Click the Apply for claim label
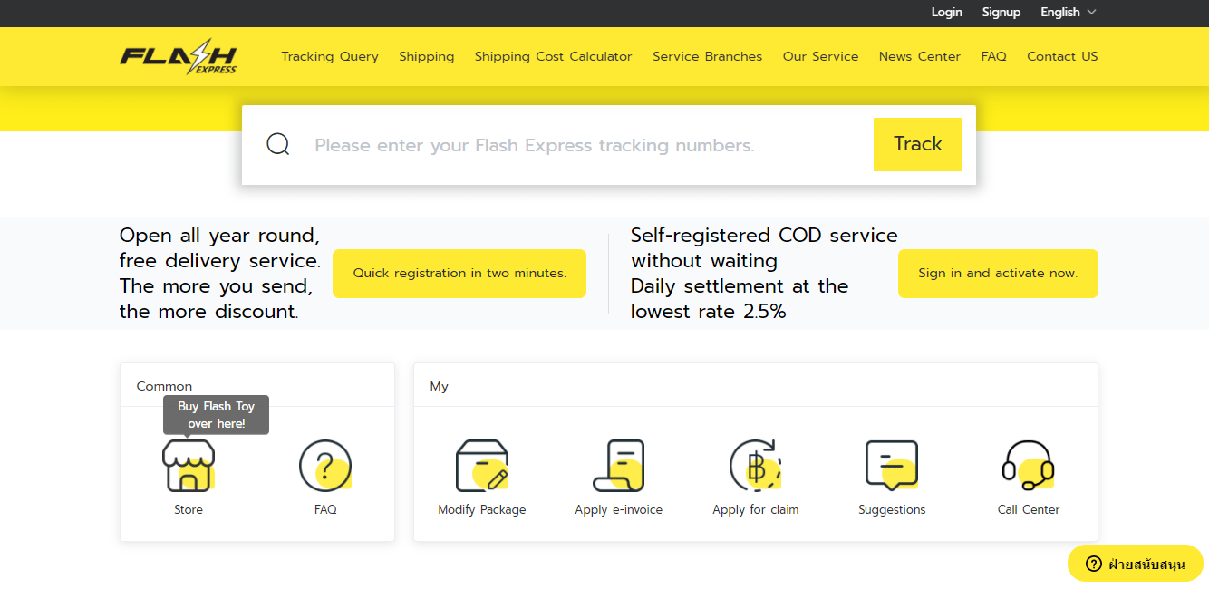Viewport: 1209px width, 589px height. click(756, 510)
